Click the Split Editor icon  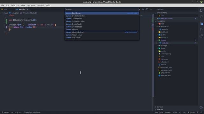147,9
